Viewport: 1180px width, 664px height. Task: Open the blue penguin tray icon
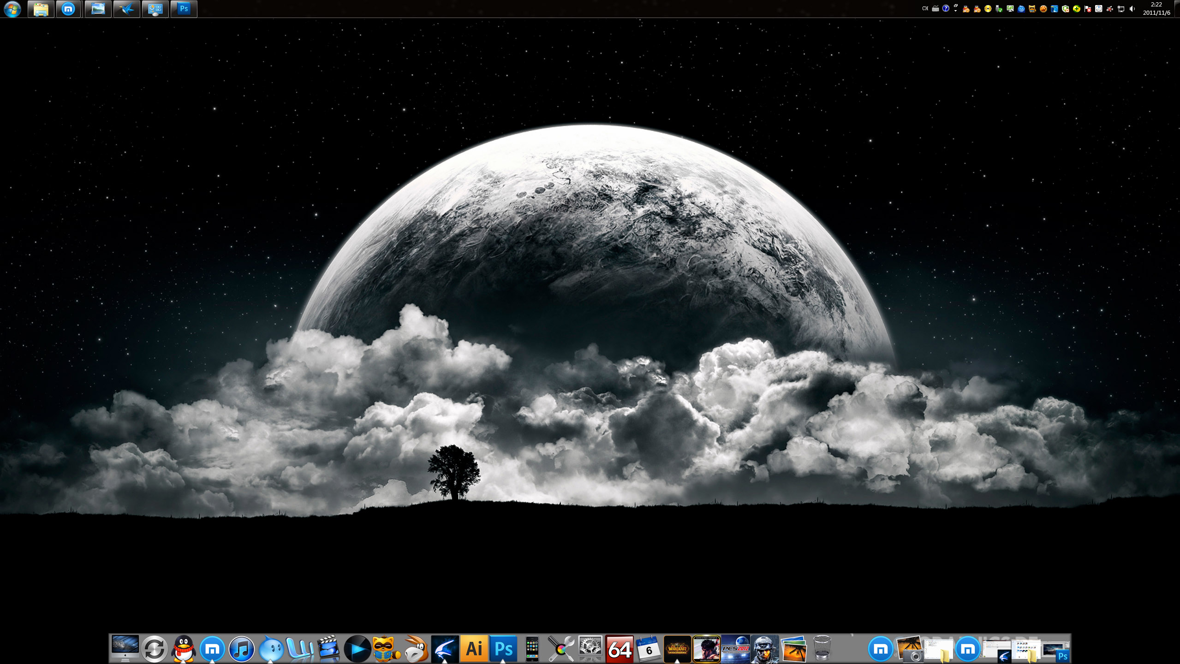(1055, 9)
